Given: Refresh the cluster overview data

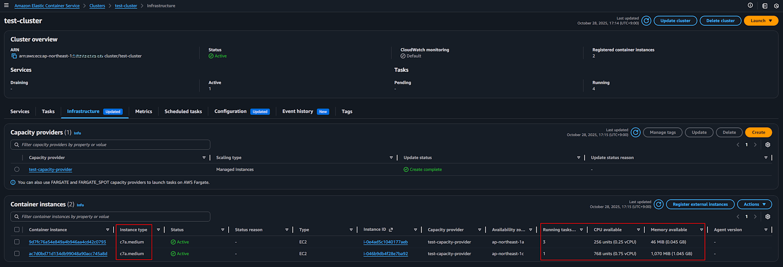Looking at the screenshot, I should pos(646,21).
